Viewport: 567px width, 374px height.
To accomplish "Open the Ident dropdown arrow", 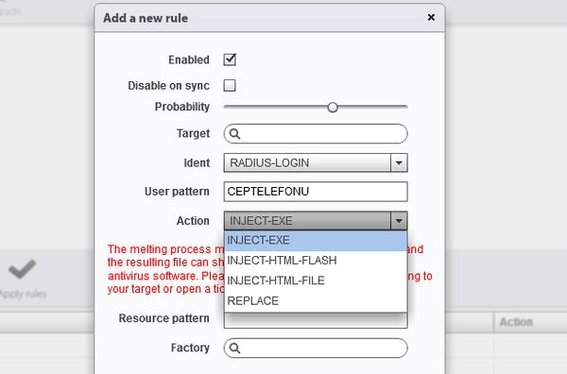I will 399,162.
